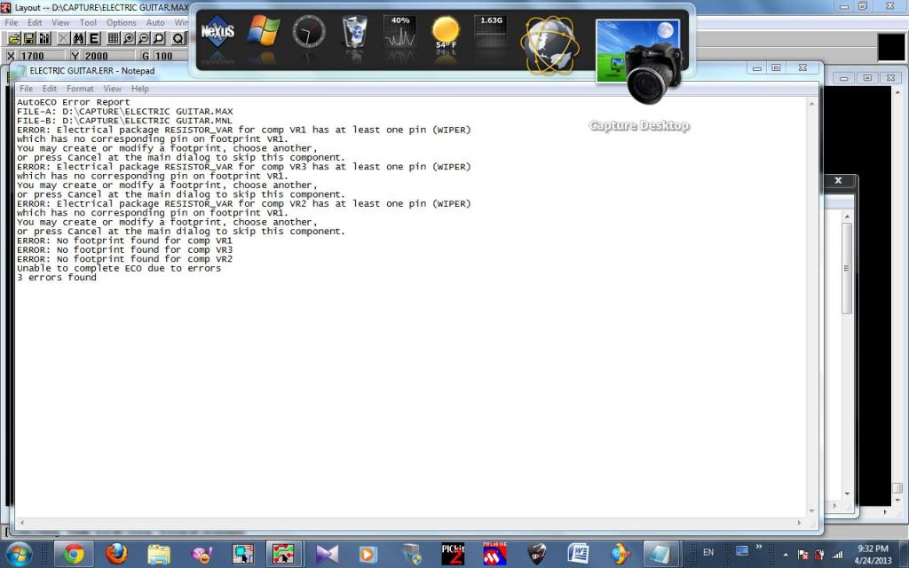
Task: Open the EN language indicator
Action: pyautogui.click(x=707, y=552)
